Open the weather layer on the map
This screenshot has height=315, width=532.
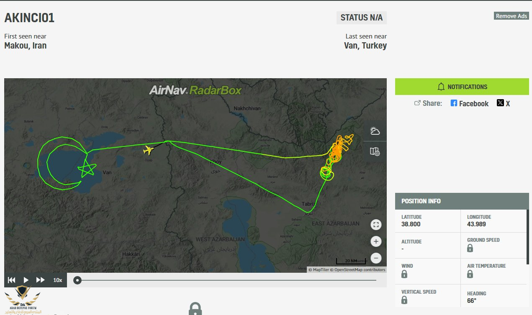[375, 131]
